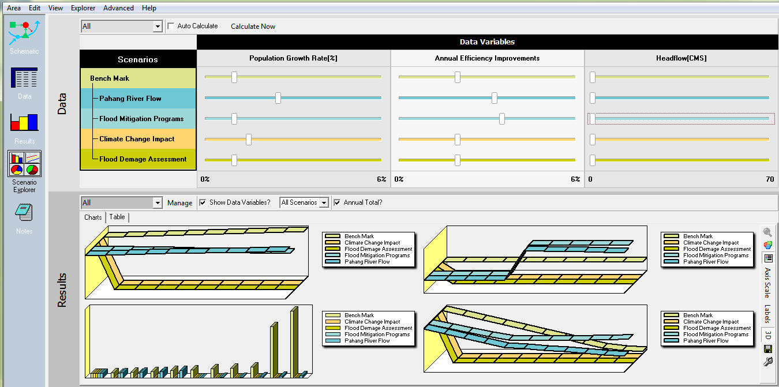Toggle the chart legend icon
Image resolution: width=779 pixels, height=387 pixels.
(x=767, y=258)
